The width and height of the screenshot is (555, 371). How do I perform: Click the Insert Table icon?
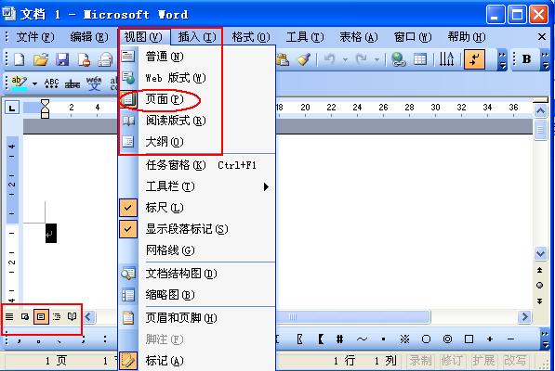[420, 59]
